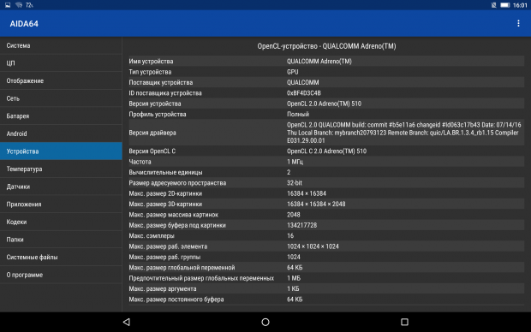531x332 pixels.
Task: Tap the screenshot notification icon
Action: pos(8,5)
